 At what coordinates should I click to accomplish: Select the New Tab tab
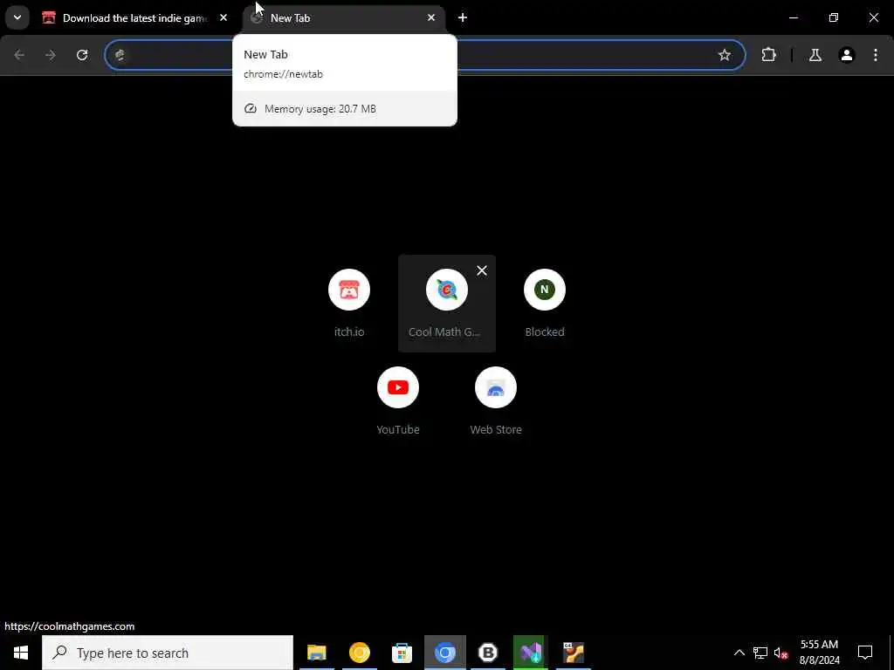344,17
